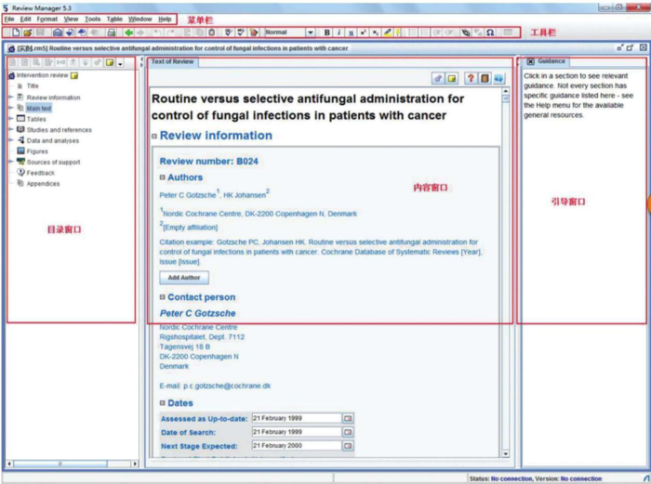Go back with the green left arrow
Viewport: 651px width, 484px height.
click(129, 33)
